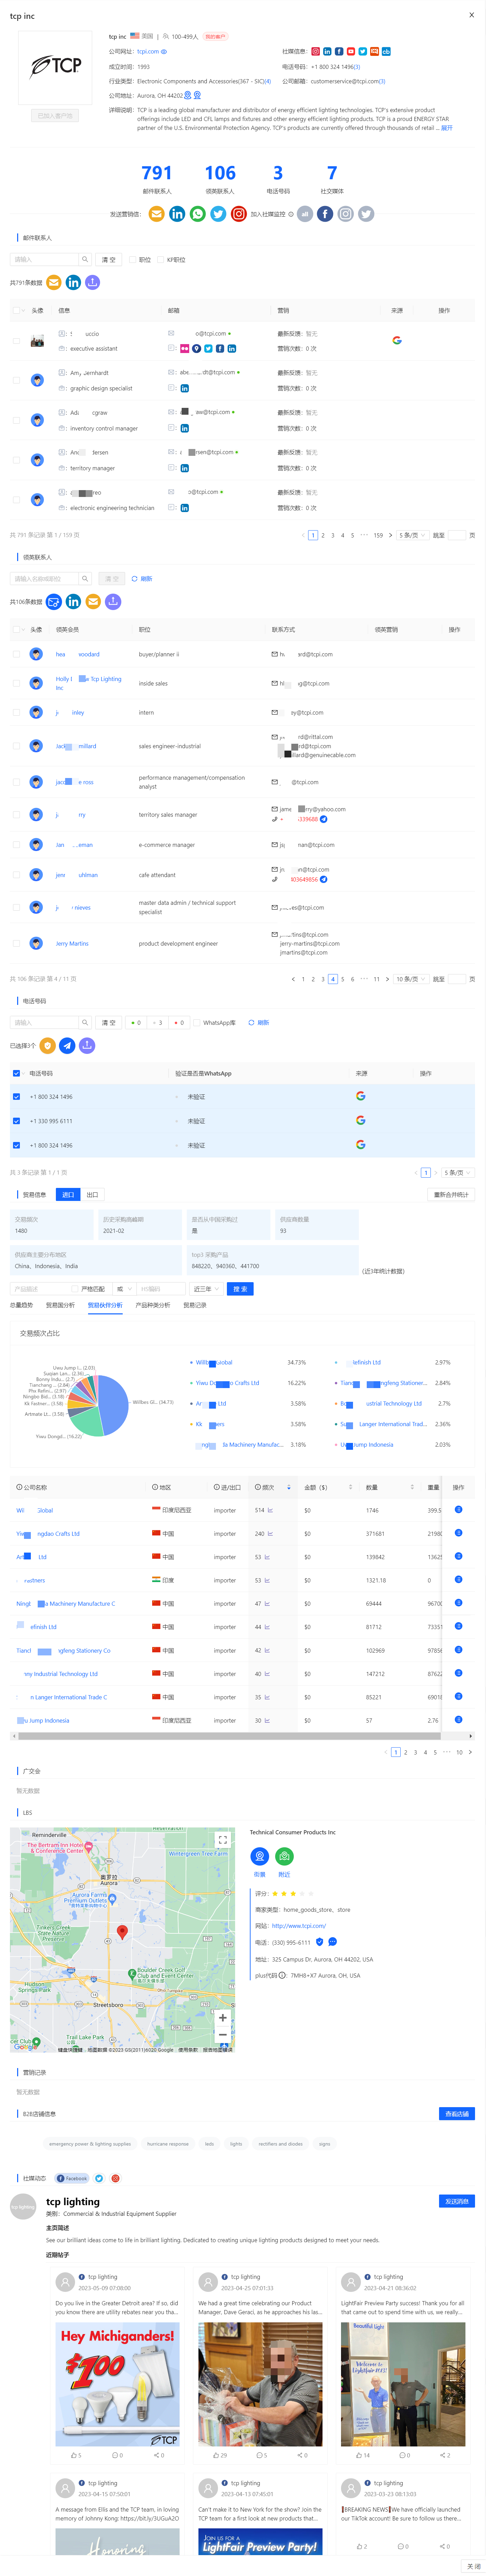Click the grey Instagram monitoring icon
Viewport: 486px width, 2576px height.
pos(345,214)
